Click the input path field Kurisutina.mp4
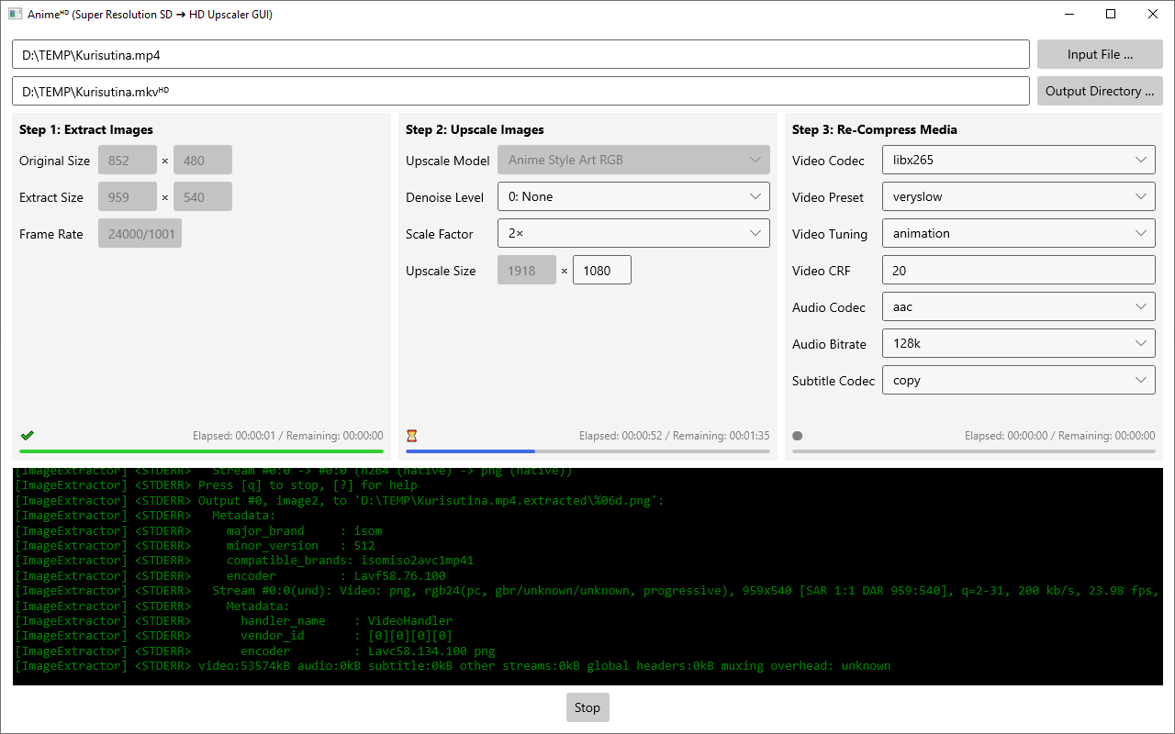 click(520, 54)
